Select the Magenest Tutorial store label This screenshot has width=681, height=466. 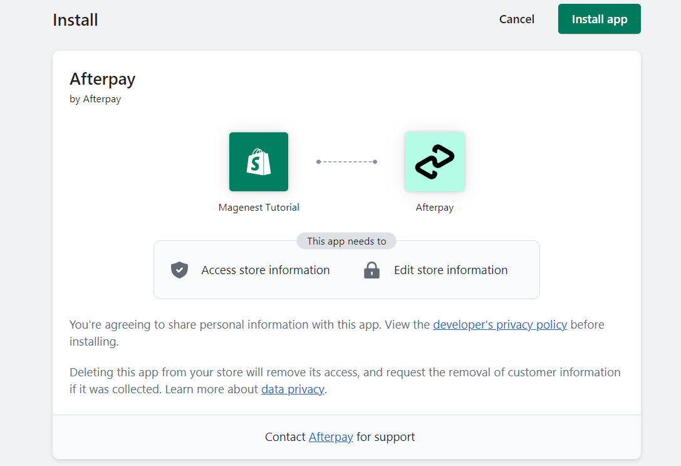(x=259, y=207)
